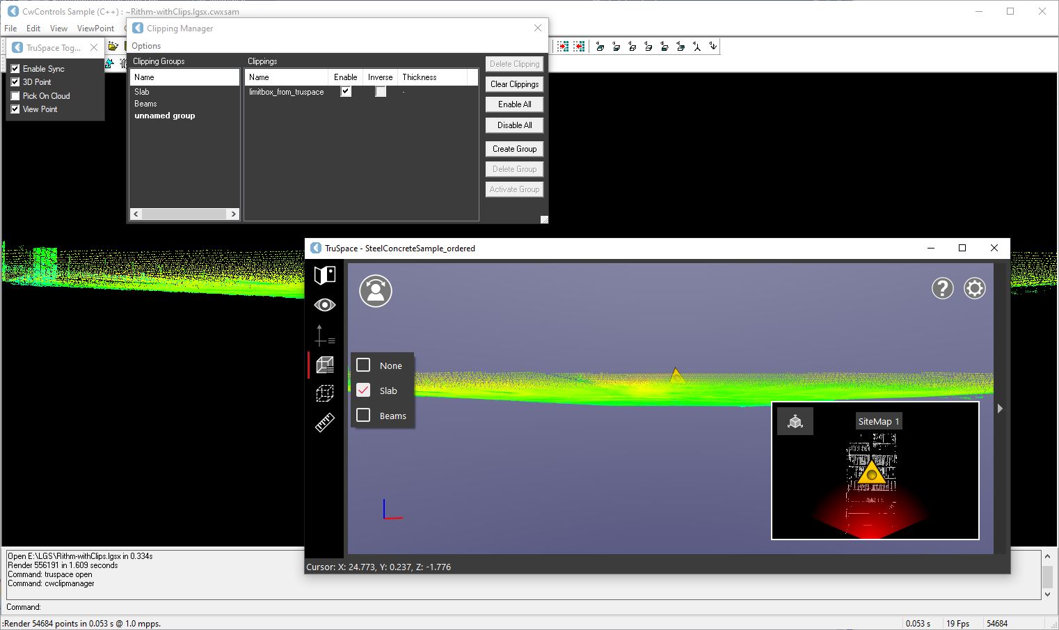
Task: Expand the TruSpace right side panel arrow
Action: [1000, 409]
